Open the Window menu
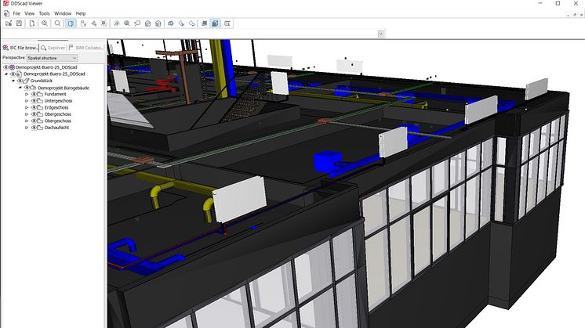 tap(63, 13)
